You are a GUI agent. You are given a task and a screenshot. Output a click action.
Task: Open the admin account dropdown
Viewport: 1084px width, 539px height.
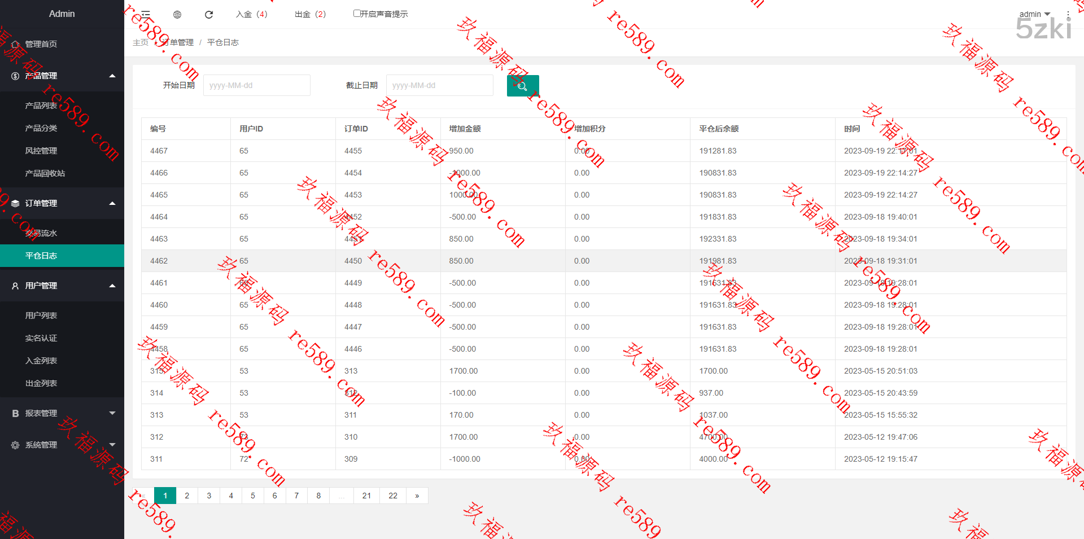pos(1034,14)
